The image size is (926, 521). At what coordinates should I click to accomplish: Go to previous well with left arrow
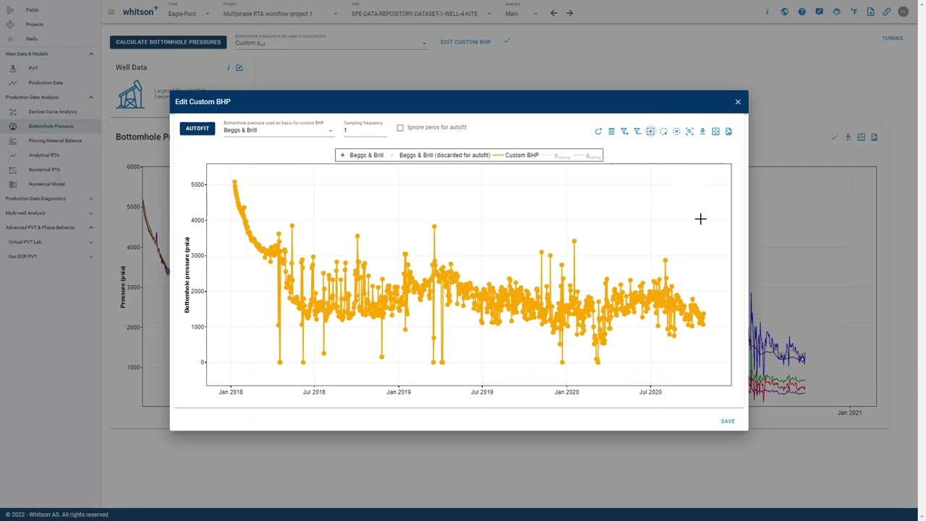[x=553, y=13]
